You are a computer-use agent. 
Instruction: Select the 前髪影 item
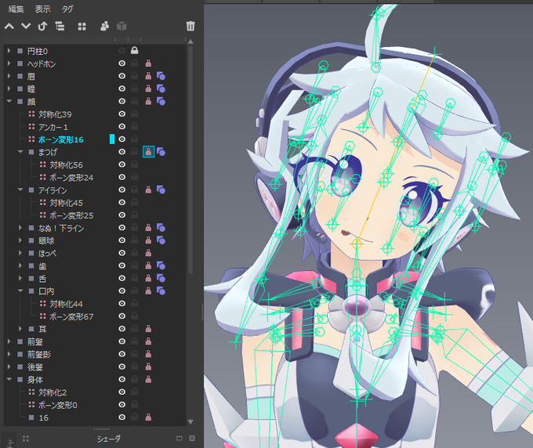(x=39, y=354)
